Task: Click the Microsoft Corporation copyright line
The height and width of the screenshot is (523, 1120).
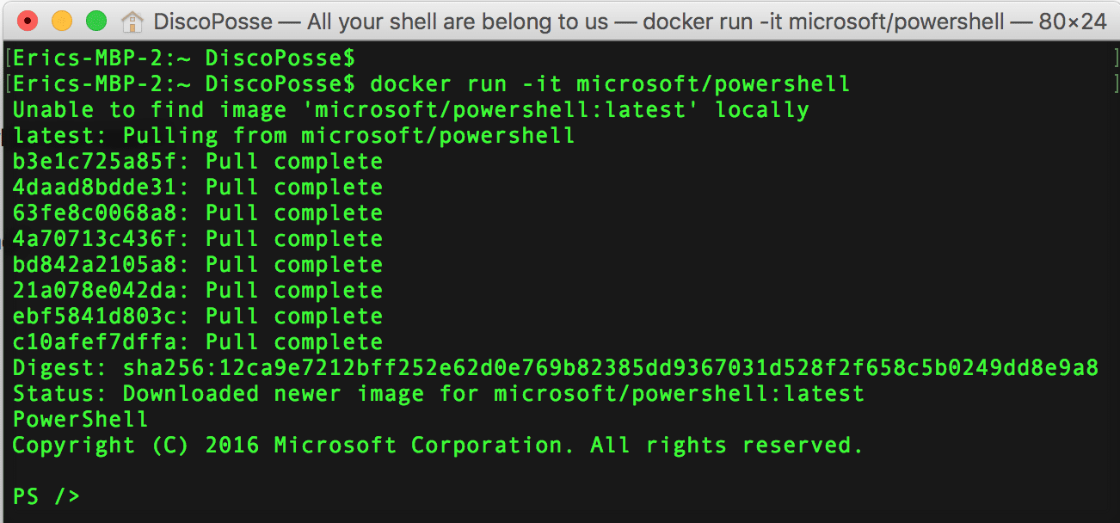Action: point(438,446)
